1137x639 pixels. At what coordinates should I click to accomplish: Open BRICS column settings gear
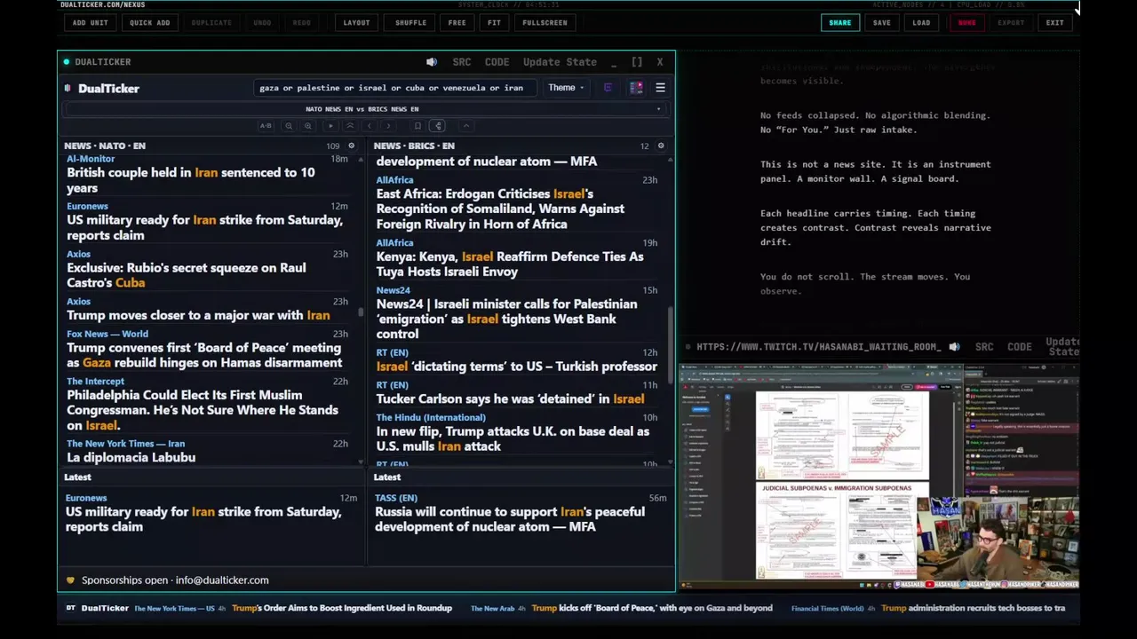(660, 146)
